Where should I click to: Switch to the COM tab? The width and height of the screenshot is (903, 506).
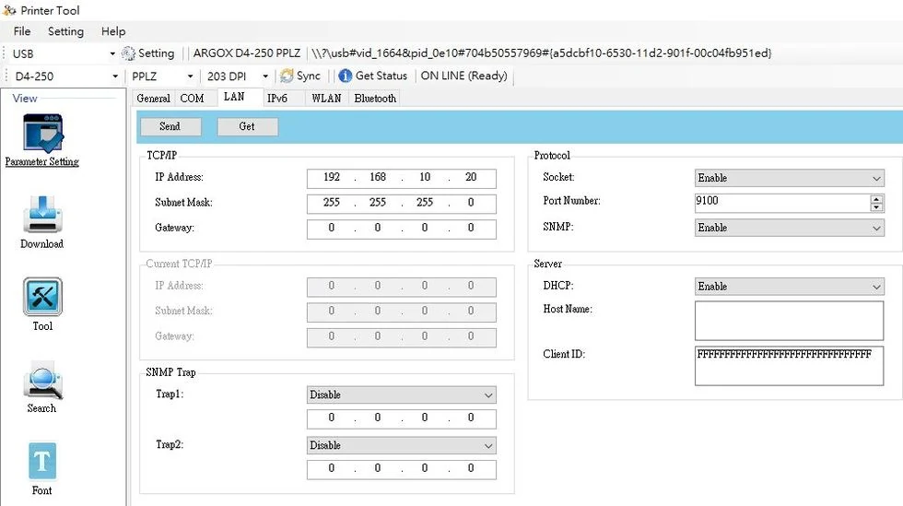tap(192, 98)
